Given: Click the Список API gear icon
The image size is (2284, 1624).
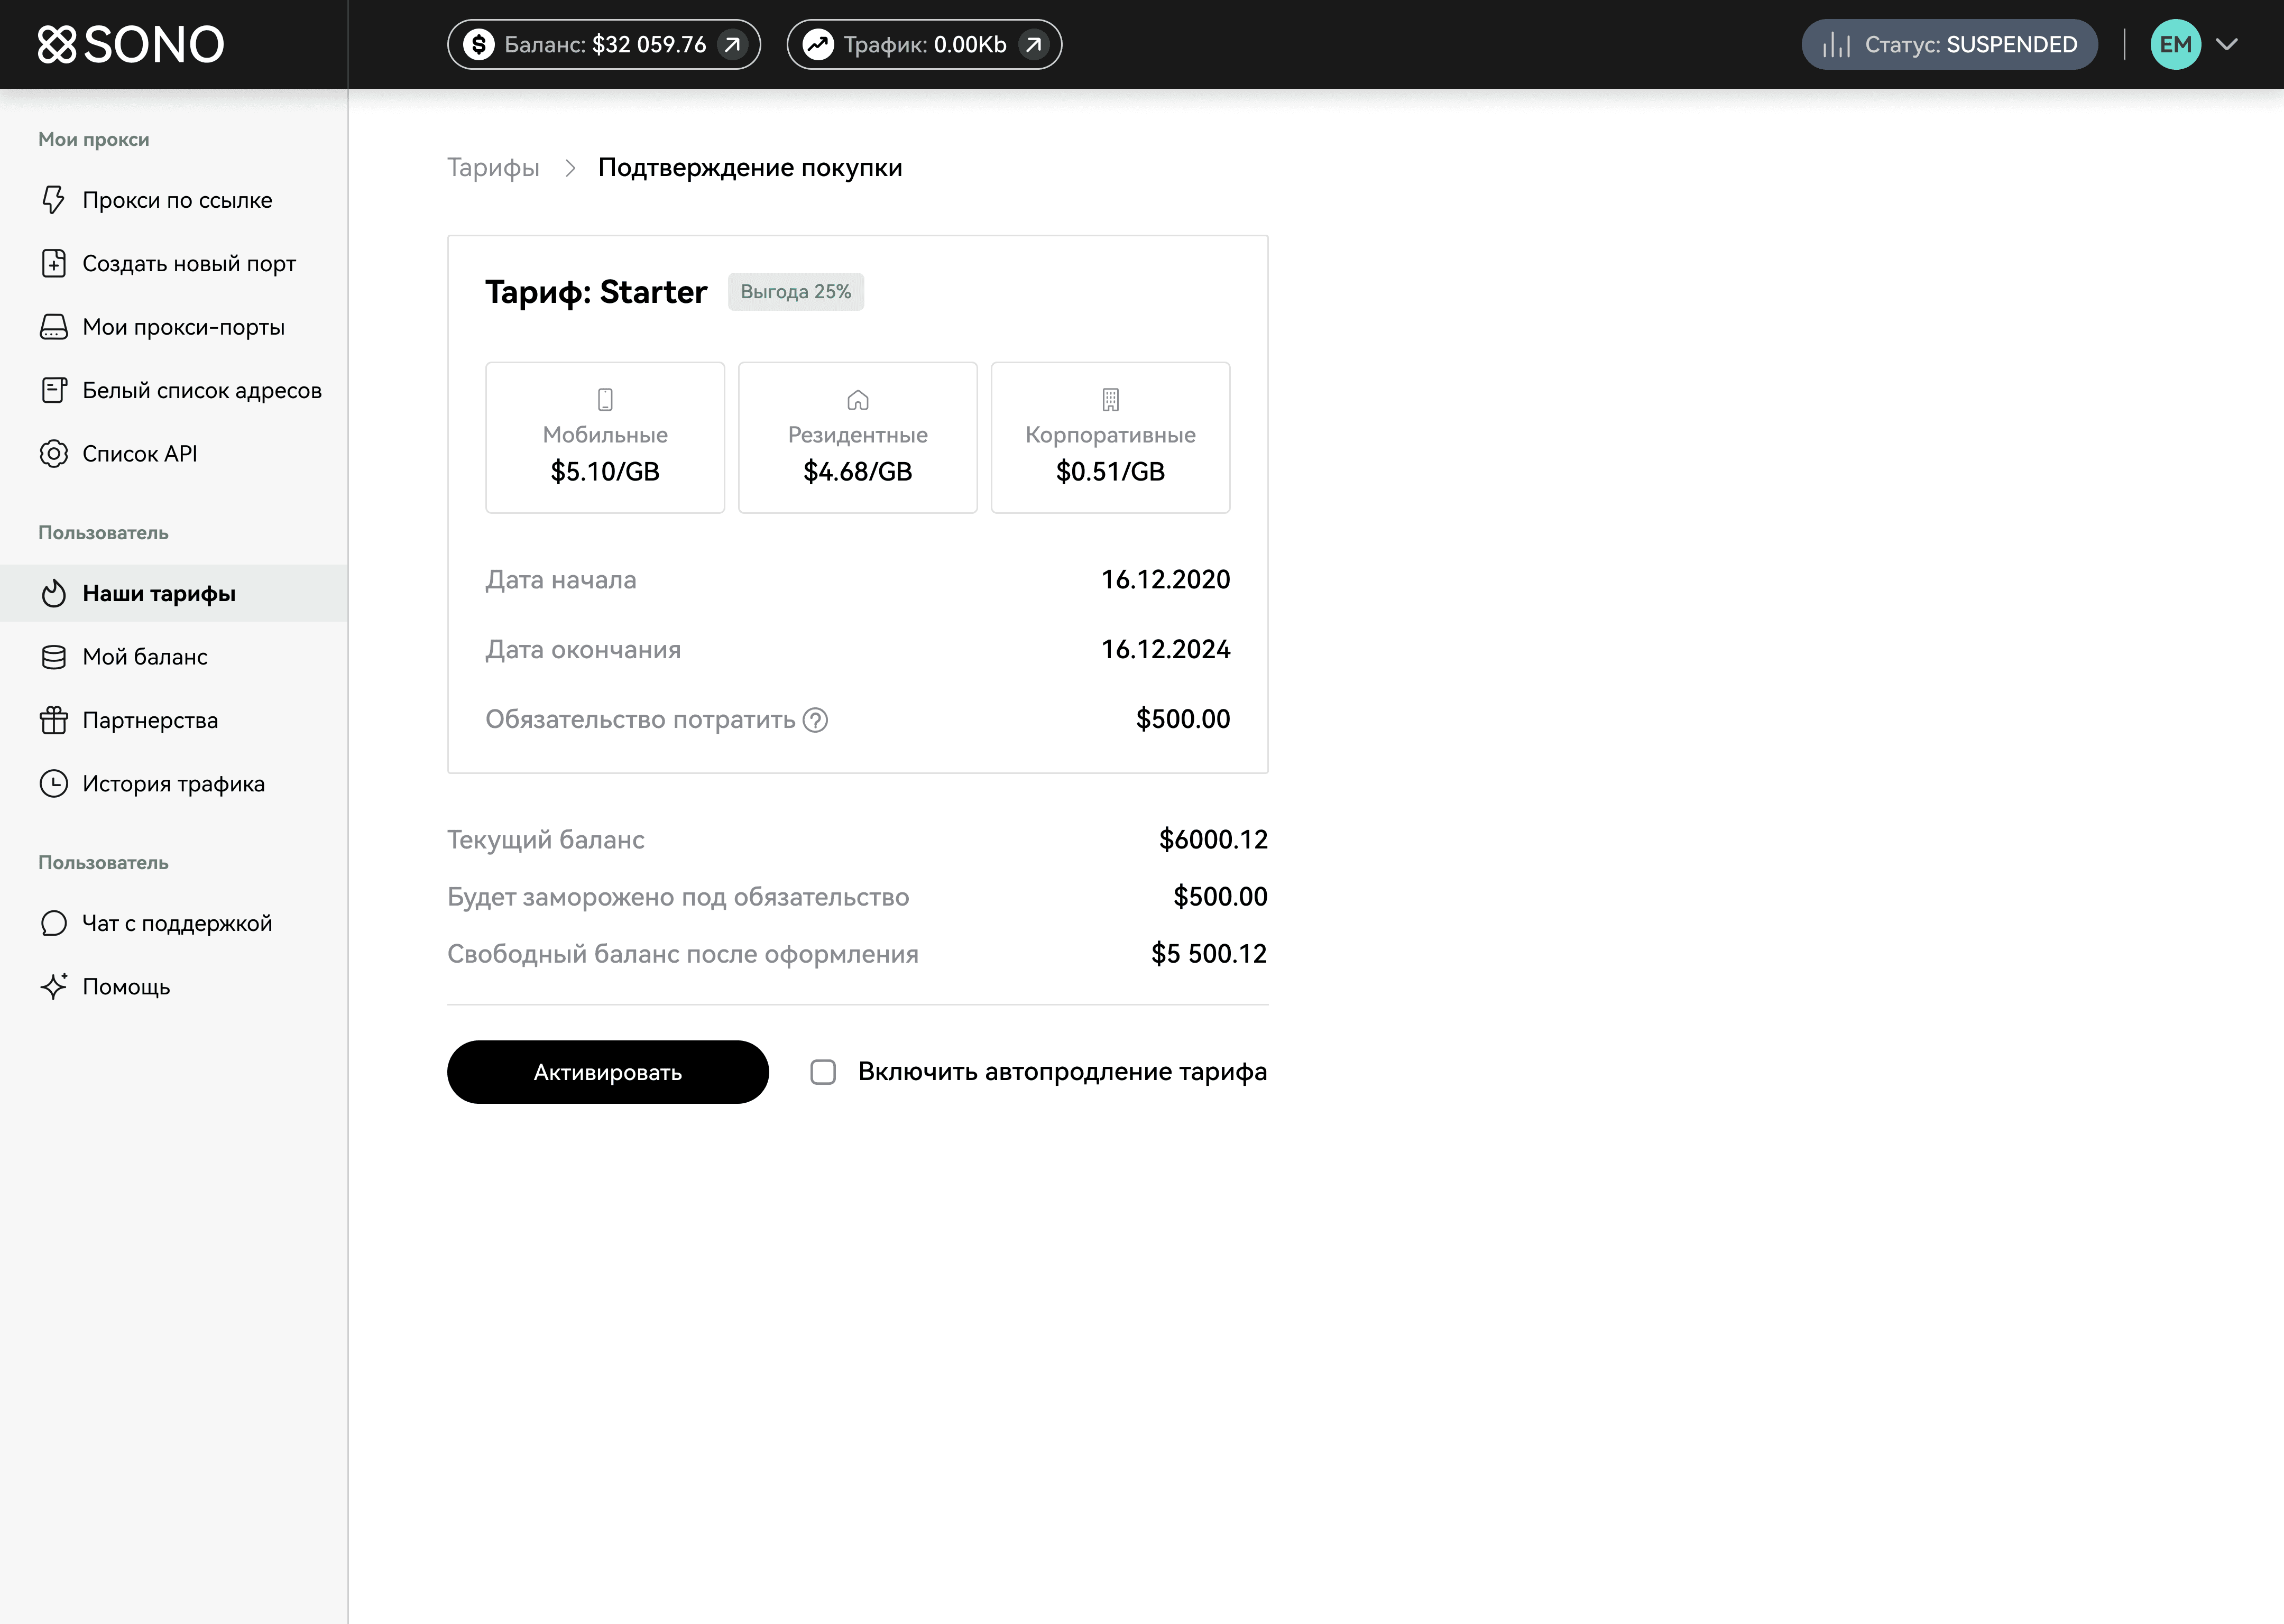Looking at the screenshot, I should [53, 454].
